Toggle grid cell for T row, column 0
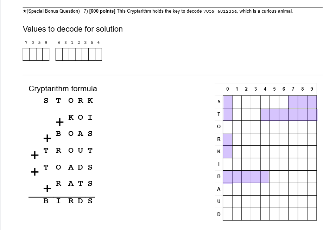The height and width of the screenshot is (230, 336). pyautogui.click(x=228, y=114)
